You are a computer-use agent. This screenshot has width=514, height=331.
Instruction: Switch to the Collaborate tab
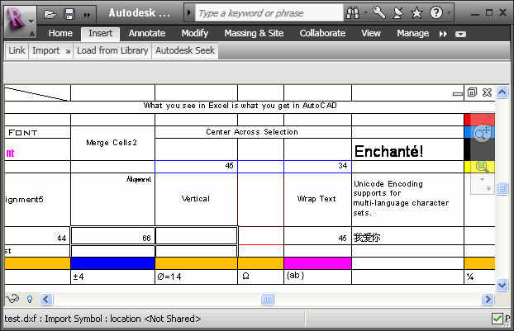coord(322,33)
